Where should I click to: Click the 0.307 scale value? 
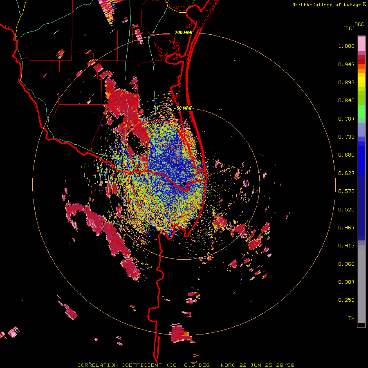[346, 282]
